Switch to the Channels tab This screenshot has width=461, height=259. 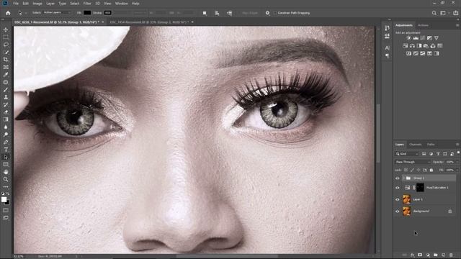click(x=415, y=145)
